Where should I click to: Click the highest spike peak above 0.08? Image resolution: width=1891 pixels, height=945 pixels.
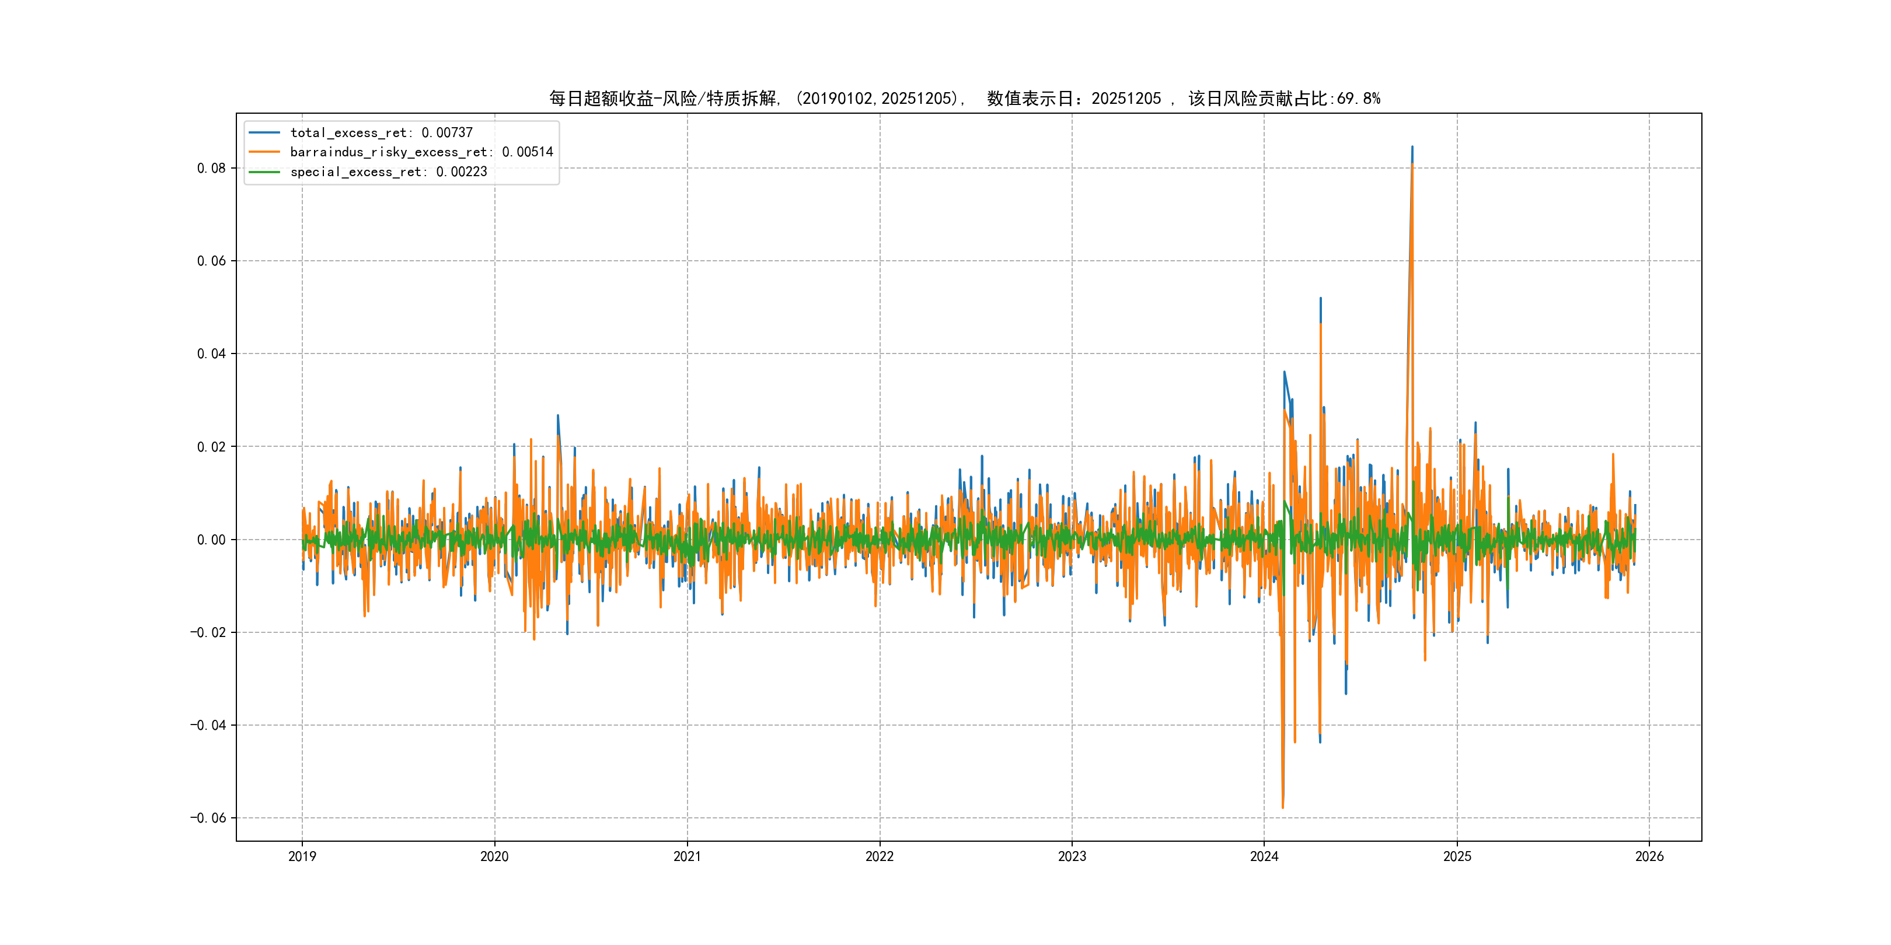coord(1412,148)
